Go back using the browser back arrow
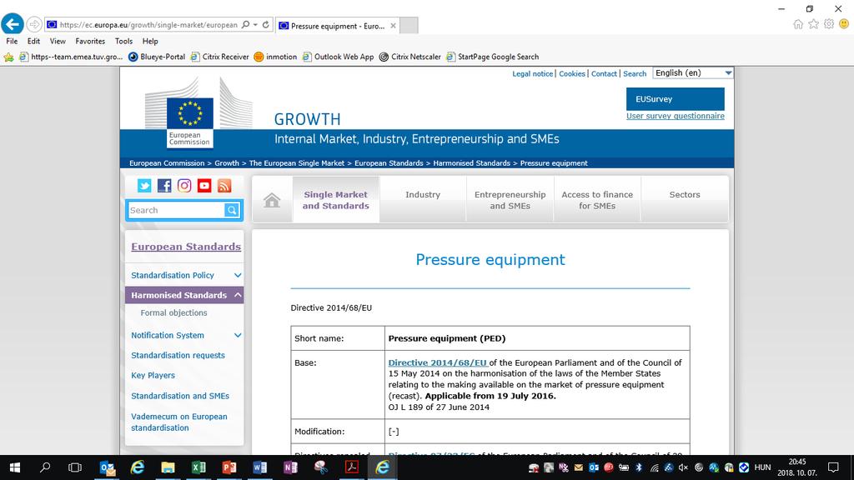Image resolution: width=854 pixels, height=480 pixels. click(12, 24)
